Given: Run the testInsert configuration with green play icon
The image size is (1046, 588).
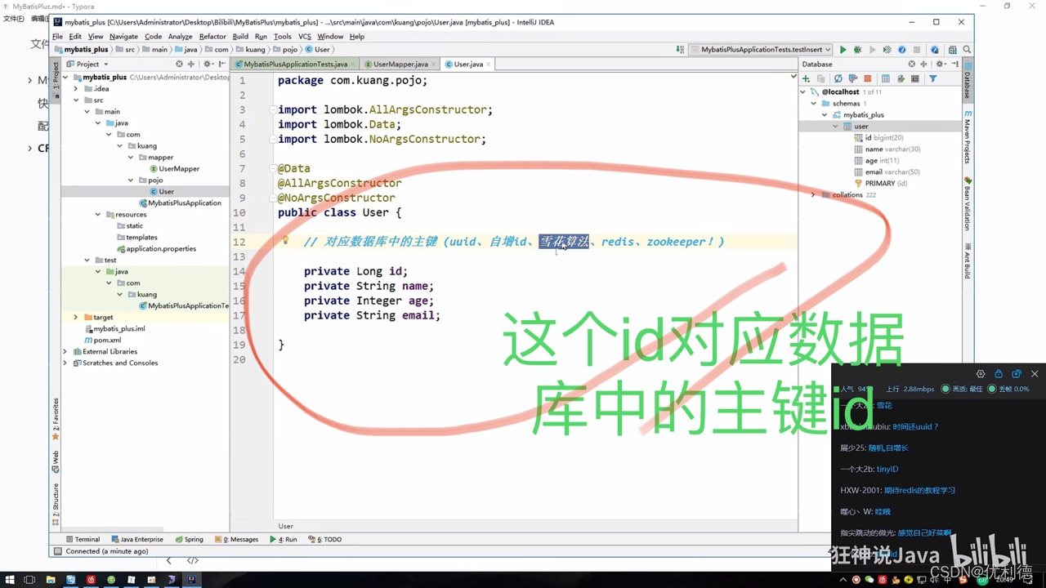Looking at the screenshot, I should 843,50.
